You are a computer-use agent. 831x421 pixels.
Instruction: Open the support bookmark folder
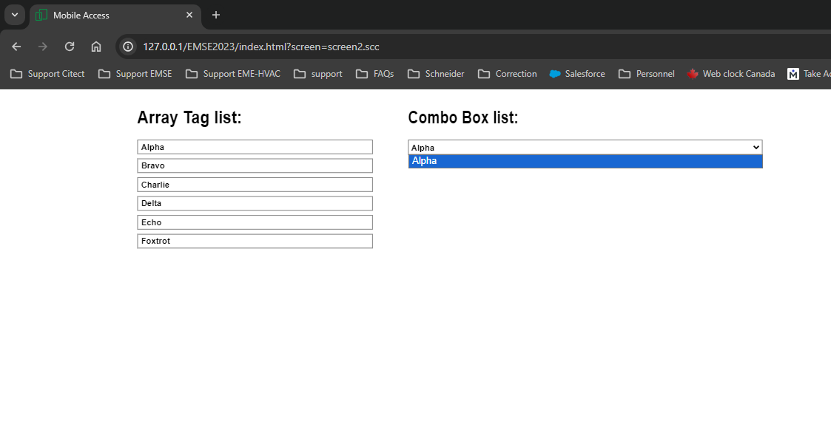click(318, 74)
